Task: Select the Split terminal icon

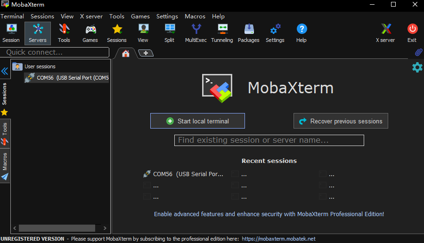Action: 170,33
